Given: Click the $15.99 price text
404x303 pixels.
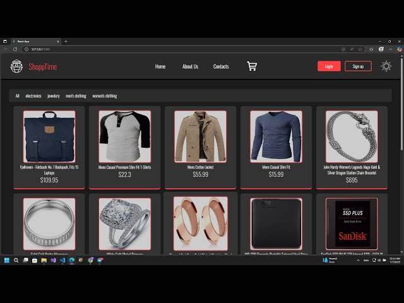Looking at the screenshot, I should coord(276,174).
